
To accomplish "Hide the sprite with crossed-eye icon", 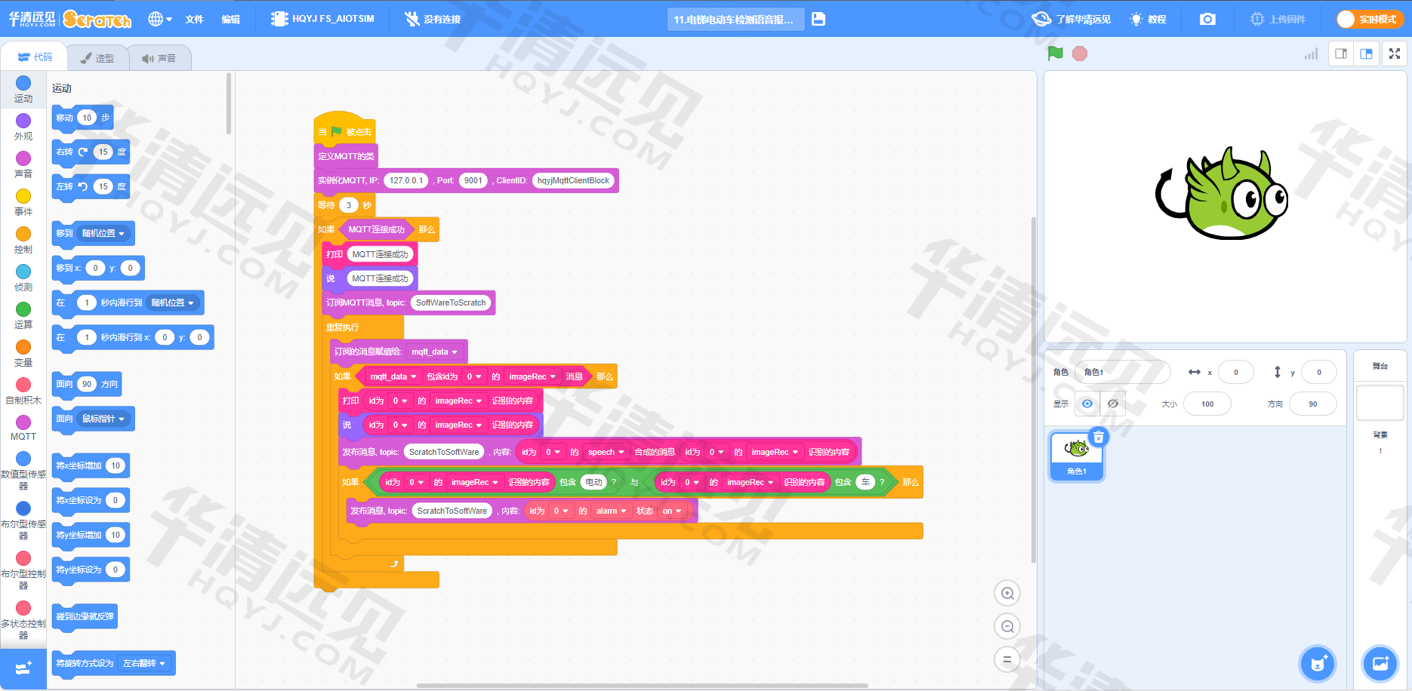I will pyautogui.click(x=1113, y=404).
